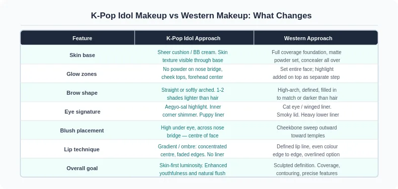Click the Lip technique row label

click(81, 149)
